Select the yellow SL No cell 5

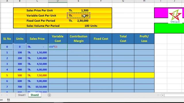click(x=7, y=75)
